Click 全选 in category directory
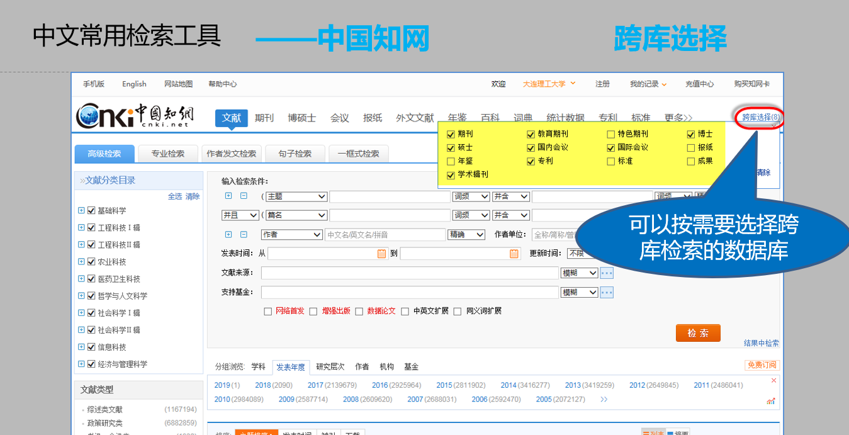The image size is (849, 435). point(175,196)
